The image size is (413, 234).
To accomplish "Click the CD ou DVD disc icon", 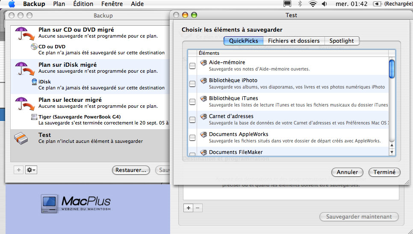I will pos(34,47).
